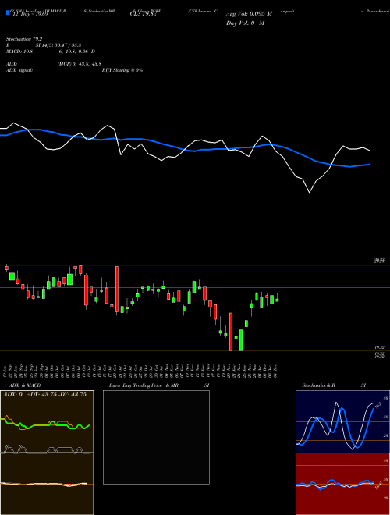Click the 'Intra Day Trading Price & MRSI' title
390x515 pixels.
[x=159, y=385]
